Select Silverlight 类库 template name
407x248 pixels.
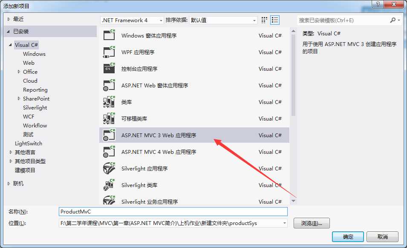[x=139, y=185]
